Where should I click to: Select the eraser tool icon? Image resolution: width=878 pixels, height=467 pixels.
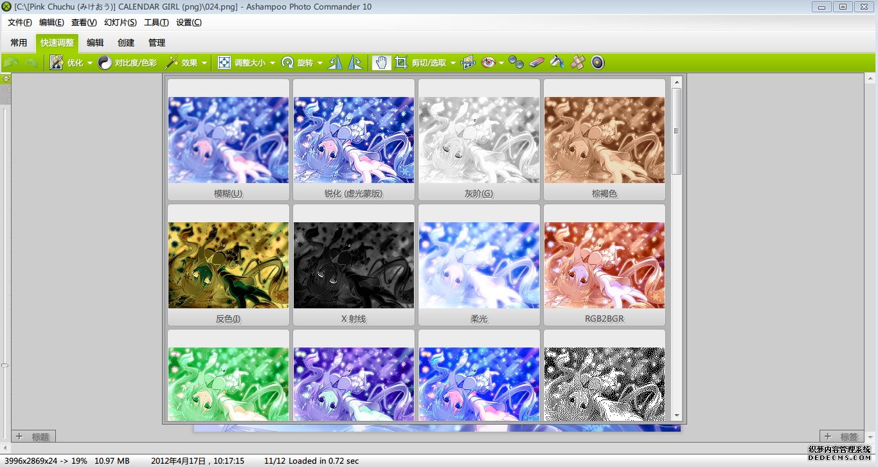[536, 62]
